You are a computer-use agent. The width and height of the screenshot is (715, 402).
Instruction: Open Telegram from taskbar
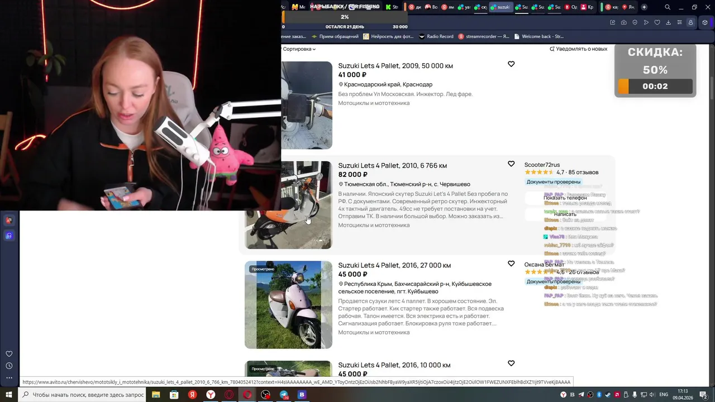point(284,395)
